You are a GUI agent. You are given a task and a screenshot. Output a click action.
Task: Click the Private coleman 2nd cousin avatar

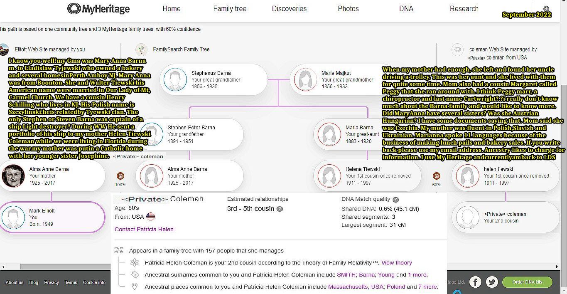(x=467, y=217)
